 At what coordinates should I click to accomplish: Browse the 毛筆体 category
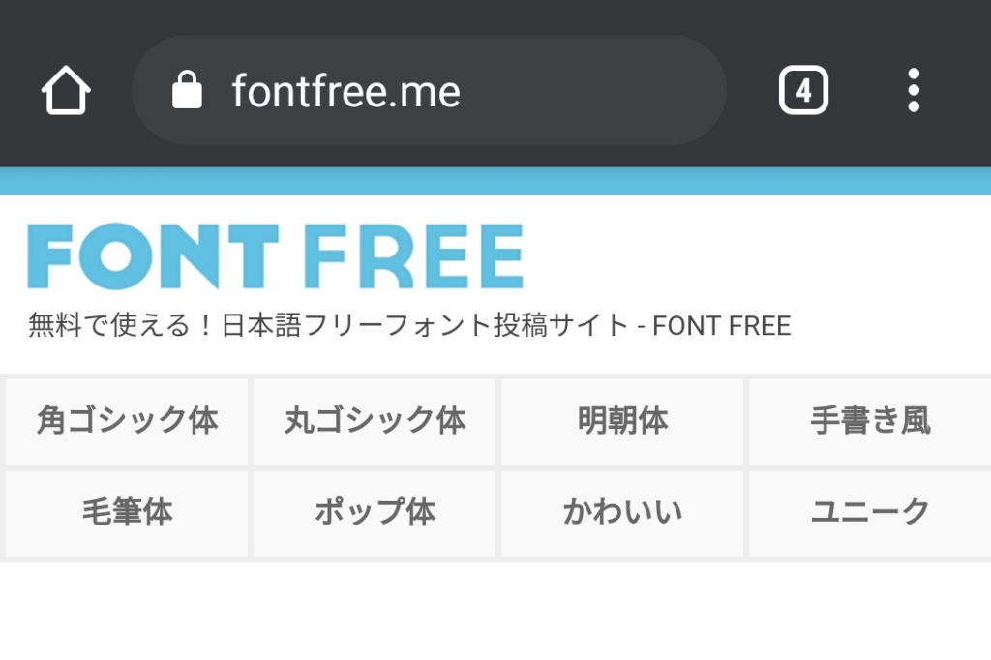tap(127, 512)
